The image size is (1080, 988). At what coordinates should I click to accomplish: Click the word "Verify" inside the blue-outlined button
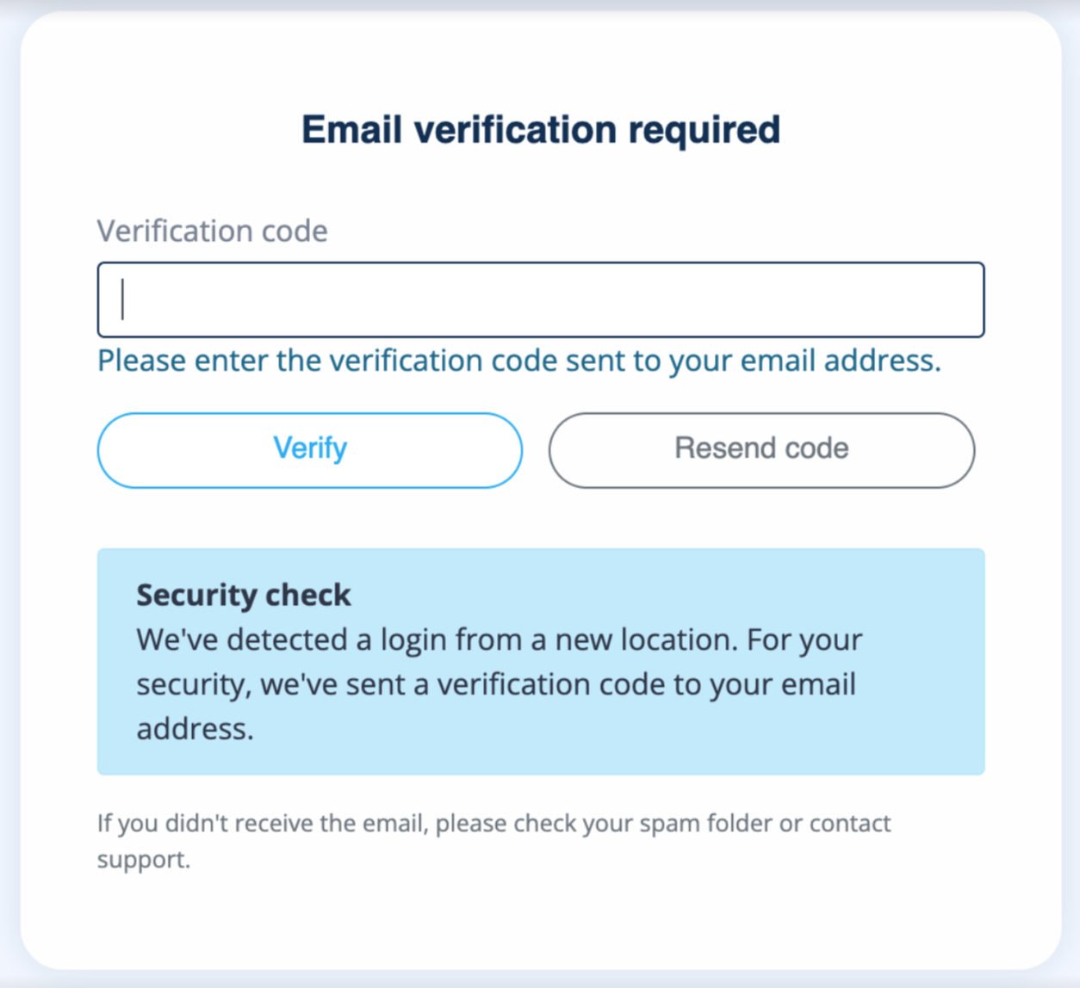[310, 448]
